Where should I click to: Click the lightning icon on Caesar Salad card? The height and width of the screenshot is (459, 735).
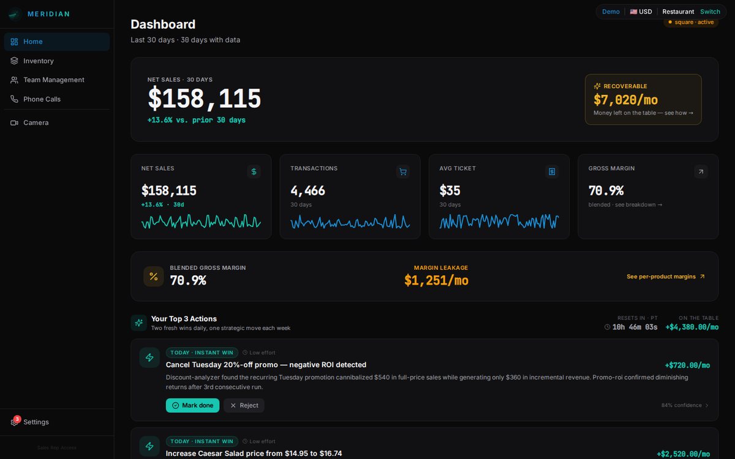(149, 446)
